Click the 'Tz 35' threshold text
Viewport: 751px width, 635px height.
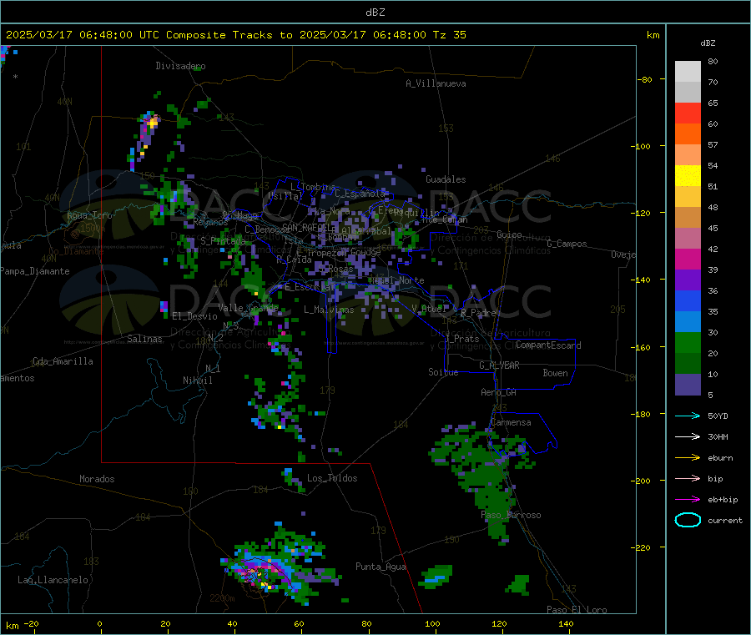(449, 35)
